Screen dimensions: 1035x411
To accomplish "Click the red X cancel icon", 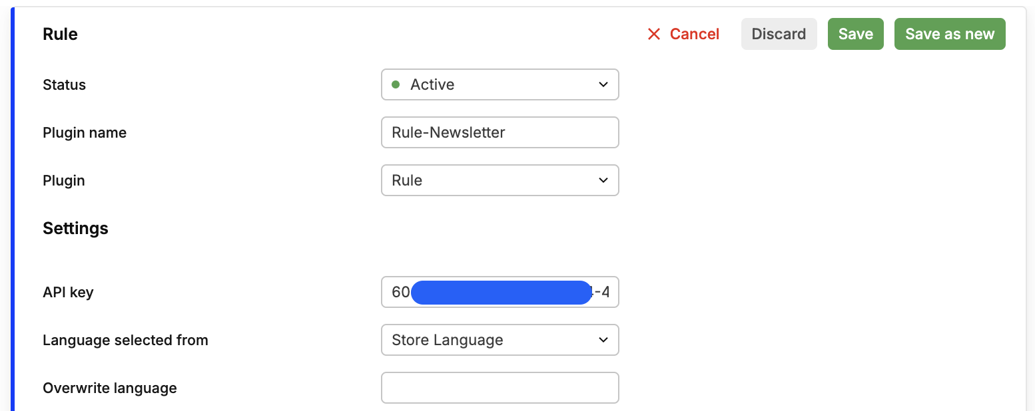I will click(654, 34).
